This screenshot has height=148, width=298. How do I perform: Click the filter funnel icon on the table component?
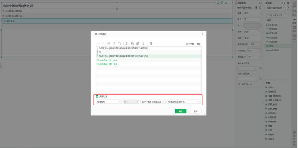[x=222, y=3]
